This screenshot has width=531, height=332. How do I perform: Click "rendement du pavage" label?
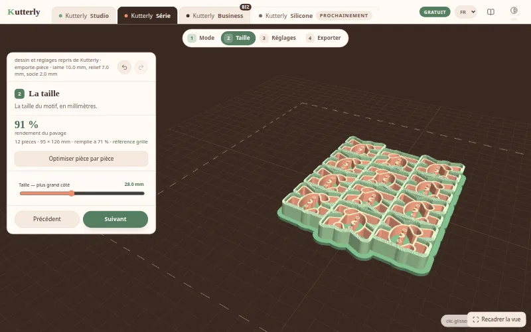click(x=40, y=133)
